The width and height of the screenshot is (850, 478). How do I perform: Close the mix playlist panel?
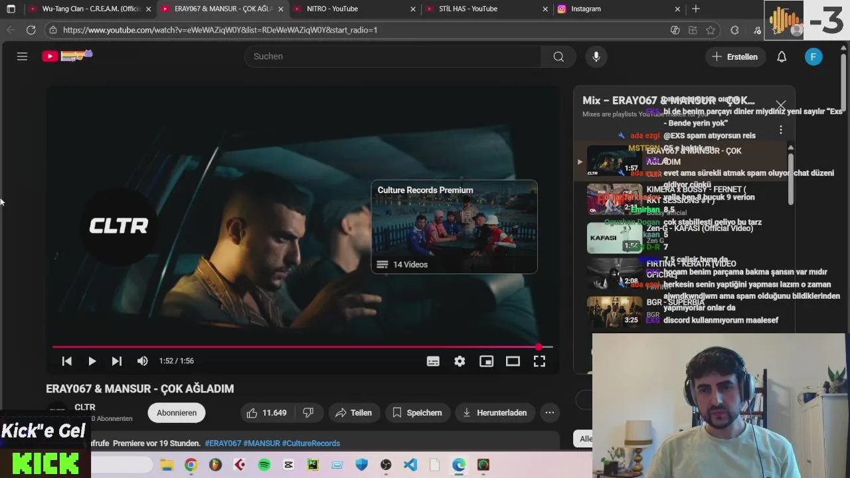click(781, 106)
